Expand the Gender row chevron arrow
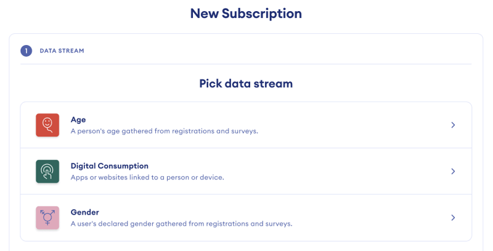The height and width of the screenshot is (251, 493). (453, 217)
